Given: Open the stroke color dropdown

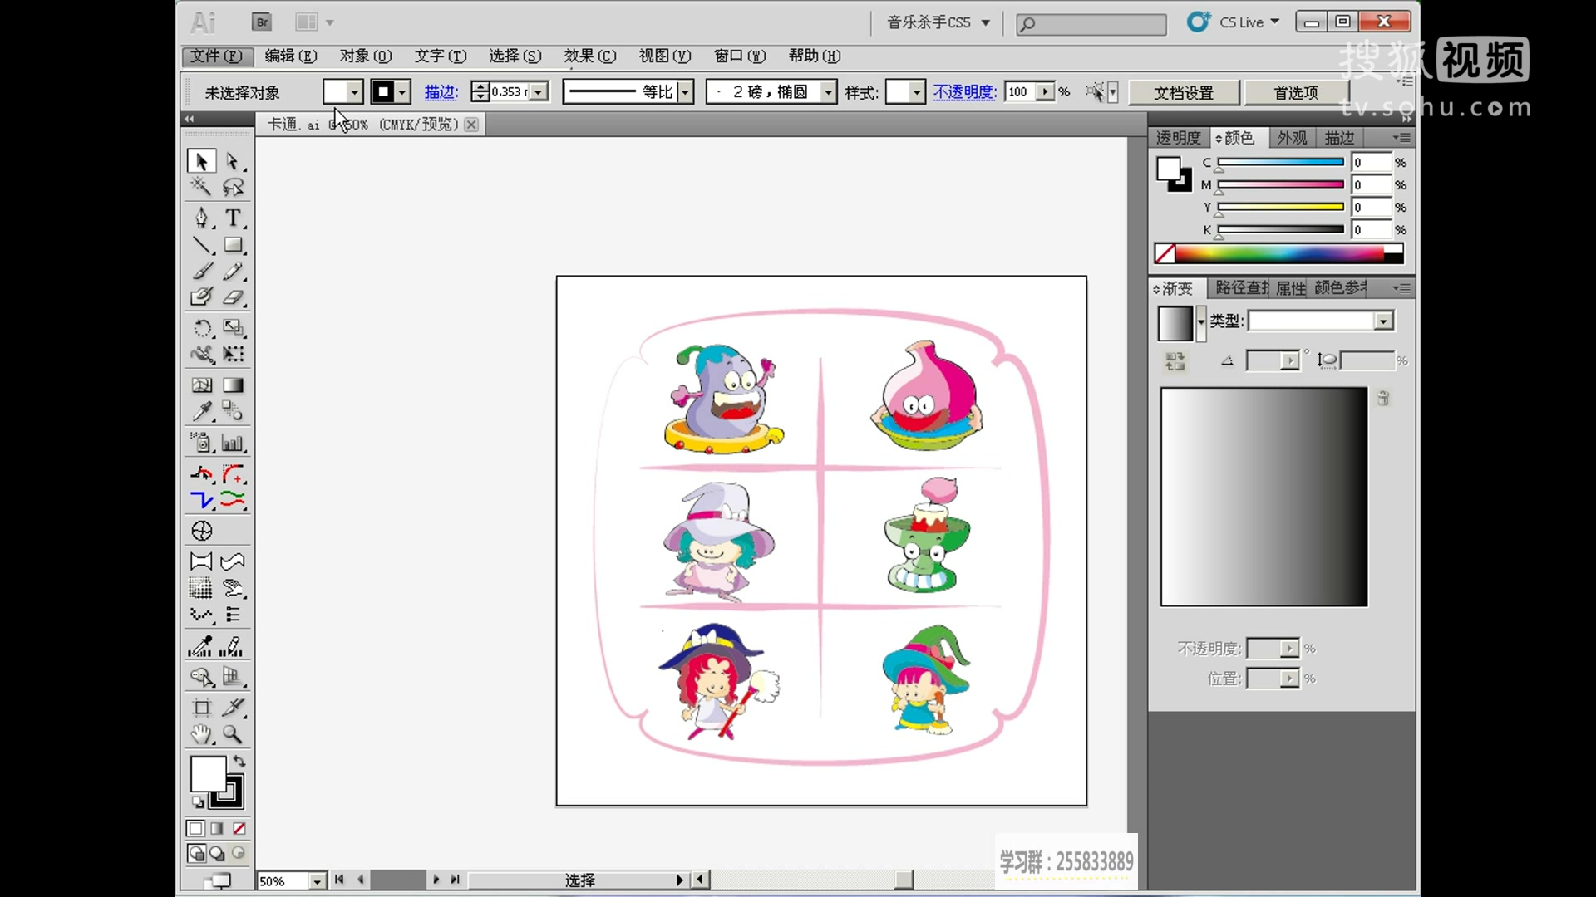Looking at the screenshot, I should (x=403, y=92).
